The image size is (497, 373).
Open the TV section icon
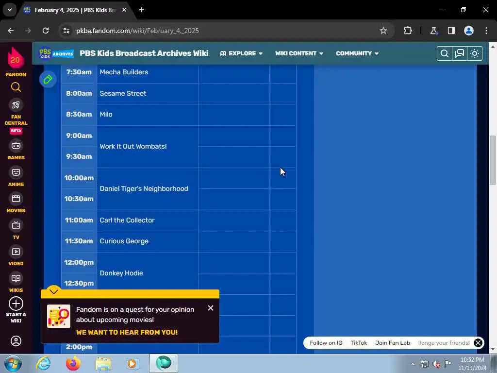point(16,225)
